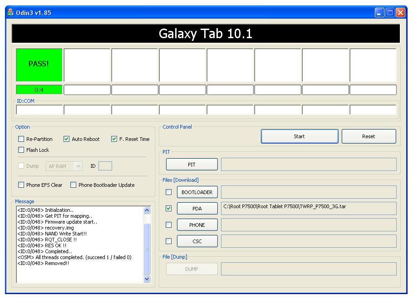This screenshot has width=413, height=300.
Task: Click the green 0:4 progress bar
Action: point(39,90)
